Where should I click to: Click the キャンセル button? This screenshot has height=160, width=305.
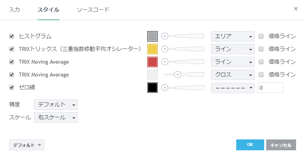tap(281, 145)
